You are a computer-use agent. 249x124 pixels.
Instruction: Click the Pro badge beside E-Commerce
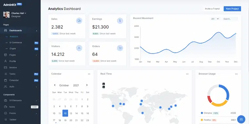[36, 43]
